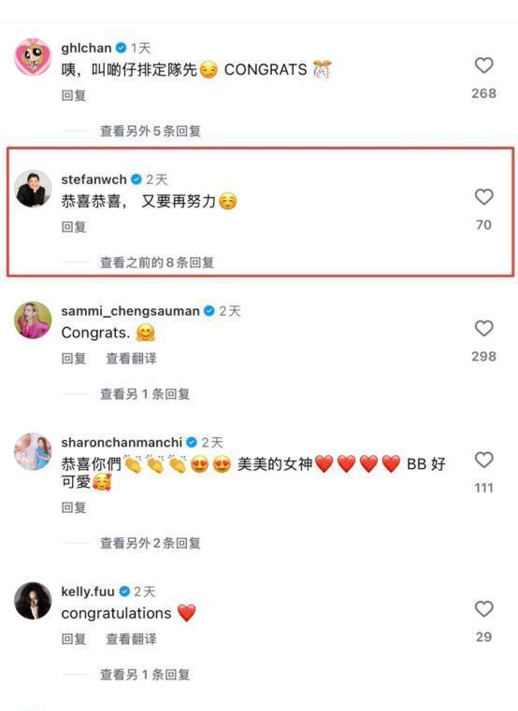Viewport: 518px width, 711px height.
Task: Expand 5 more replies under ghlchan
Action: click(x=151, y=131)
